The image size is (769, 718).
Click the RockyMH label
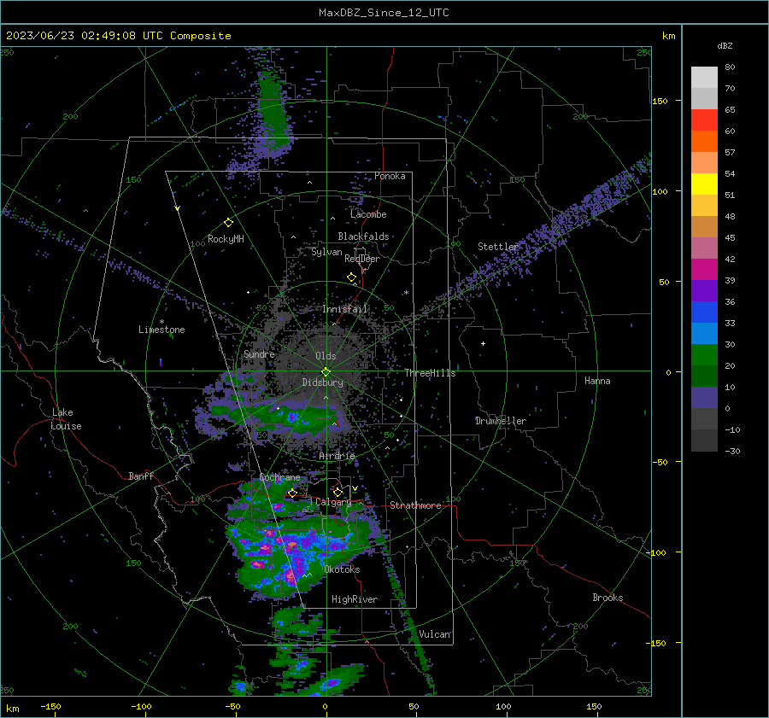(226, 239)
